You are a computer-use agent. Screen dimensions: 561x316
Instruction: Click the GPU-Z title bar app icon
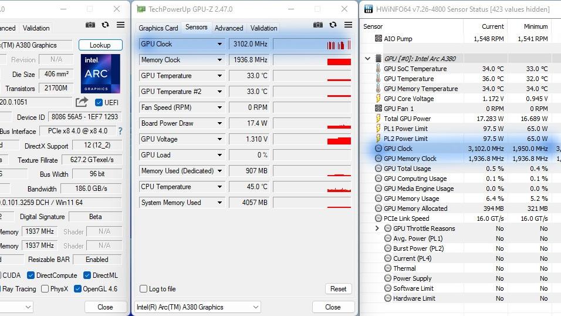141,9
